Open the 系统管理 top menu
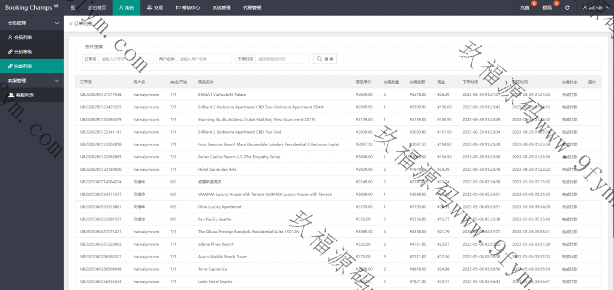The image size is (614, 290). (x=221, y=8)
